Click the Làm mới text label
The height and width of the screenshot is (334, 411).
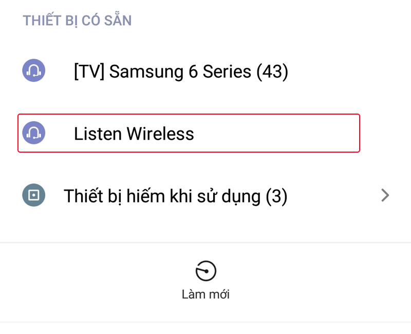tap(206, 294)
